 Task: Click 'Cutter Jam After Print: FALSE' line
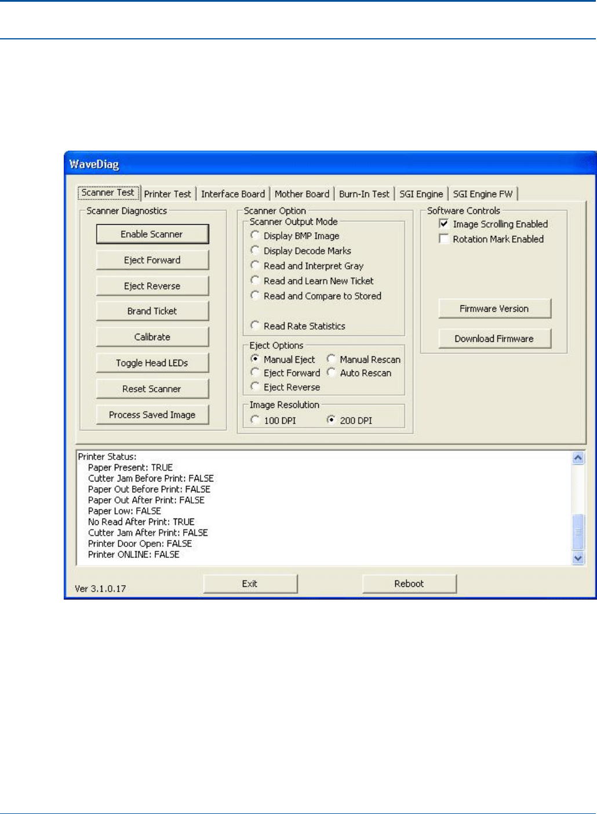coord(148,533)
